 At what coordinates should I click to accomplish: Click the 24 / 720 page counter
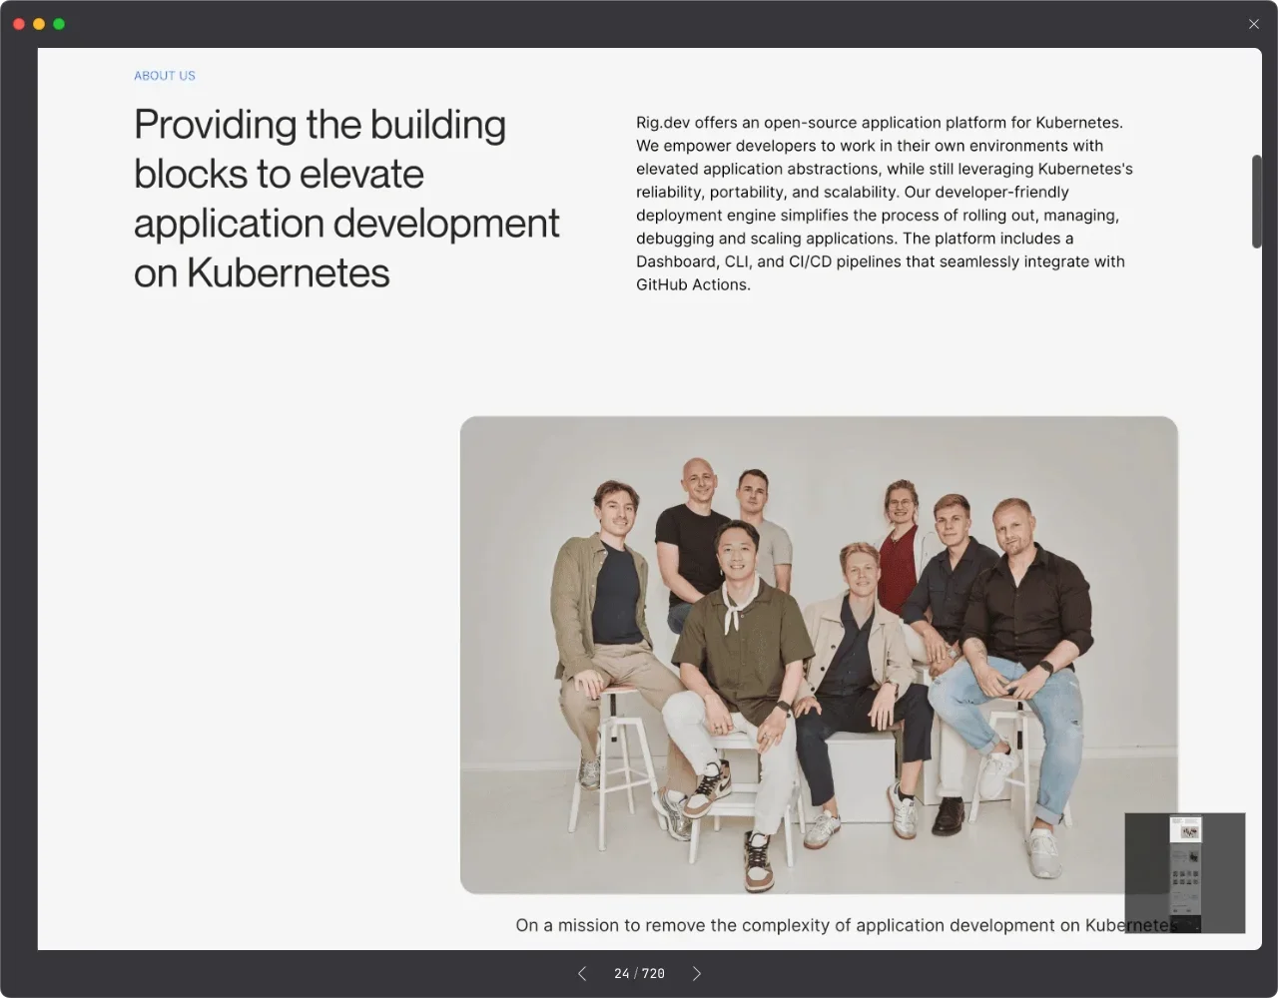tap(639, 973)
